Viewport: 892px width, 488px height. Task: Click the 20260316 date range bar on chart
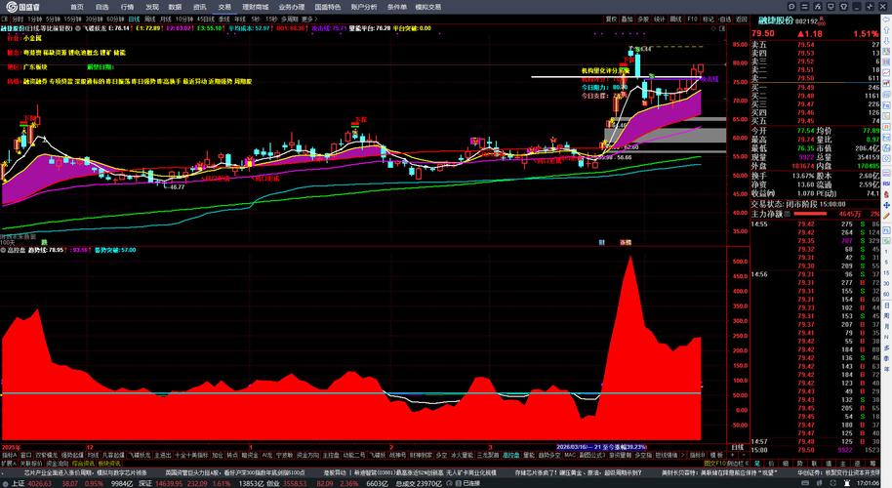(x=601, y=447)
